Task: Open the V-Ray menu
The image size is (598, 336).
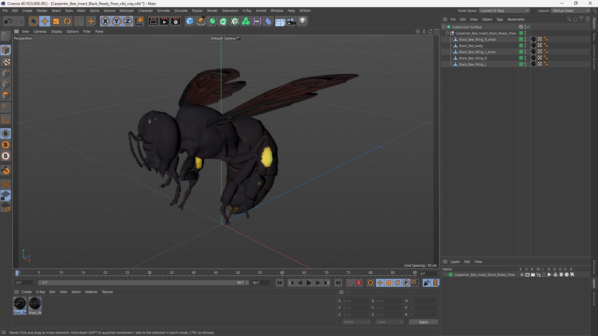Action: (x=247, y=11)
